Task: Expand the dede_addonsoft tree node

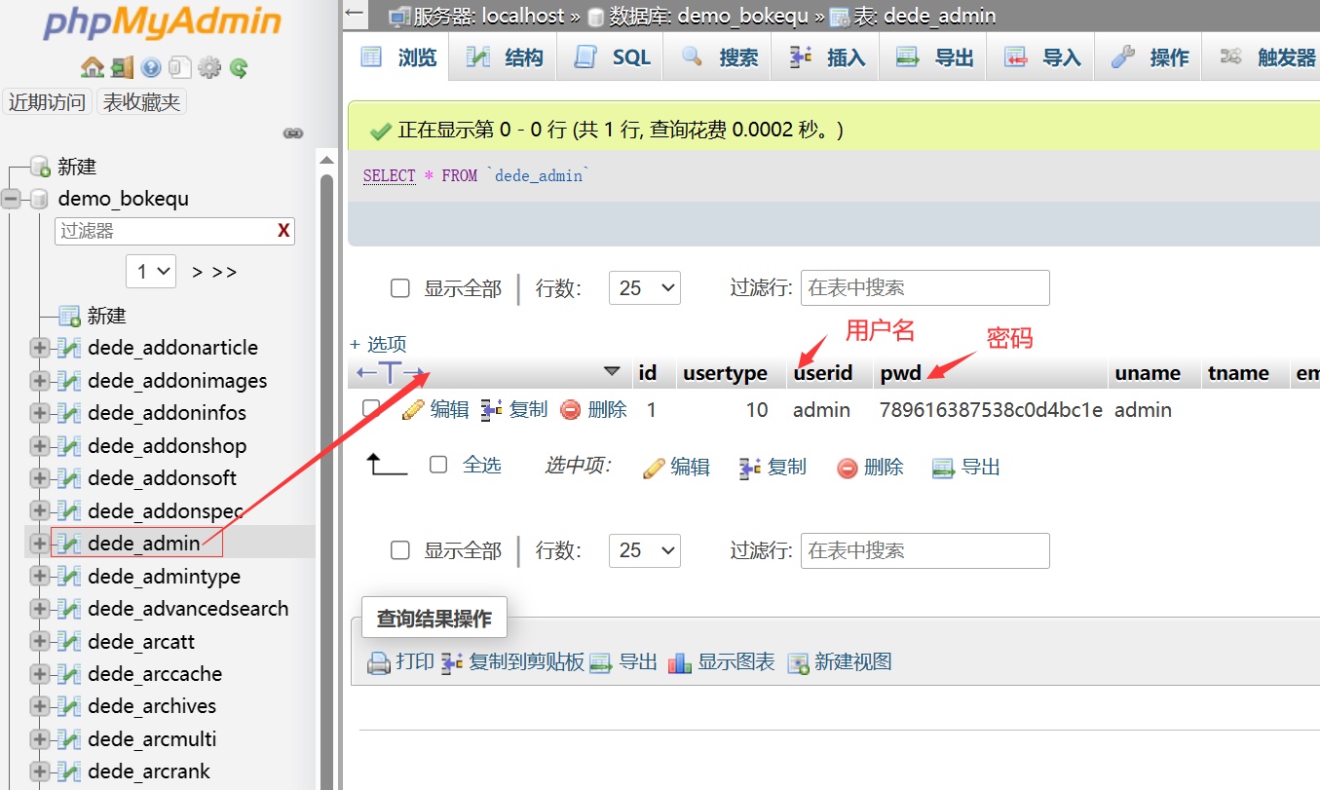Action: coord(39,478)
